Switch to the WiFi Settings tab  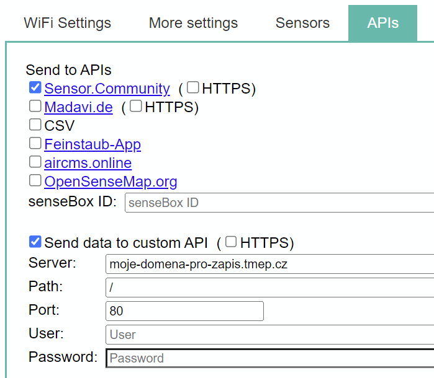(67, 23)
